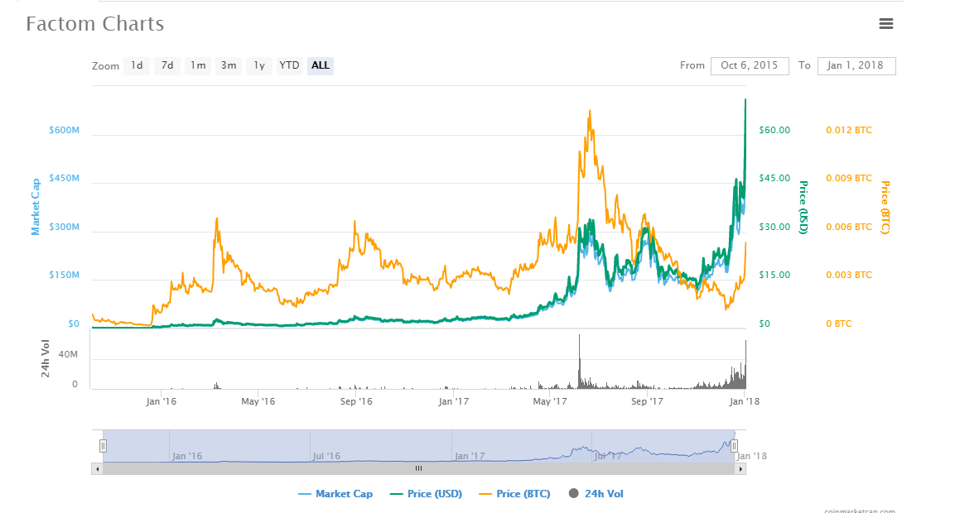
Task: Set zoom to 1y
Action: [259, 65]
